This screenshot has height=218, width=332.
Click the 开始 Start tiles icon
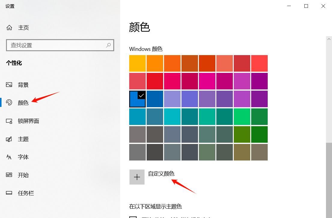pos(9,175)
